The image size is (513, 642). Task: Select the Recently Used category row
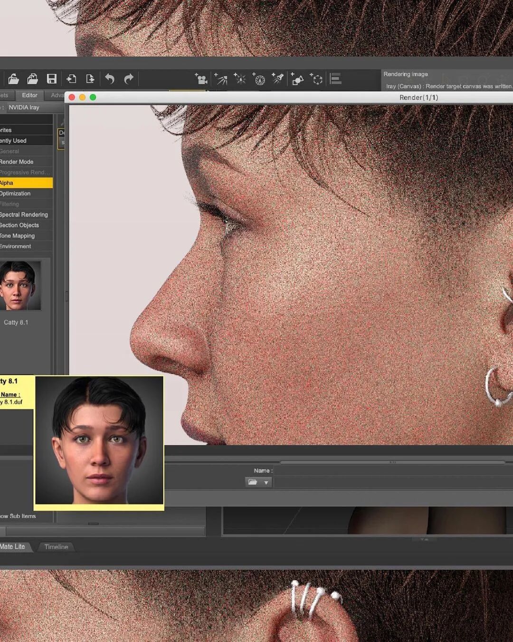[26, 141]
